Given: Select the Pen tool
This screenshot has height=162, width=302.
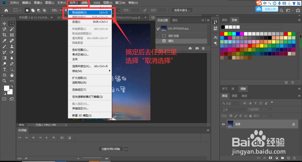Looking at the screenshot, I should click(12, 64).
